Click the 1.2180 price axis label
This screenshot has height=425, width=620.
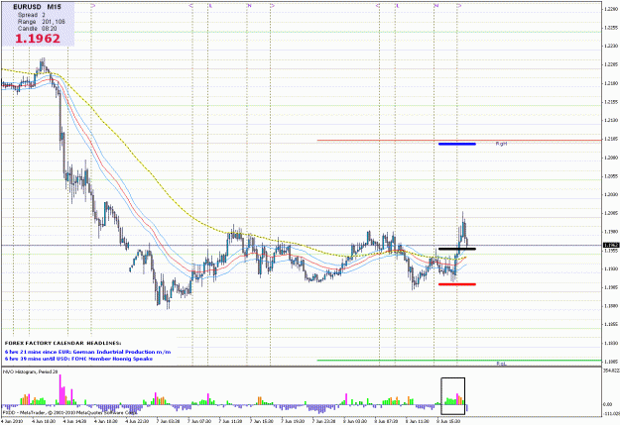611,83
